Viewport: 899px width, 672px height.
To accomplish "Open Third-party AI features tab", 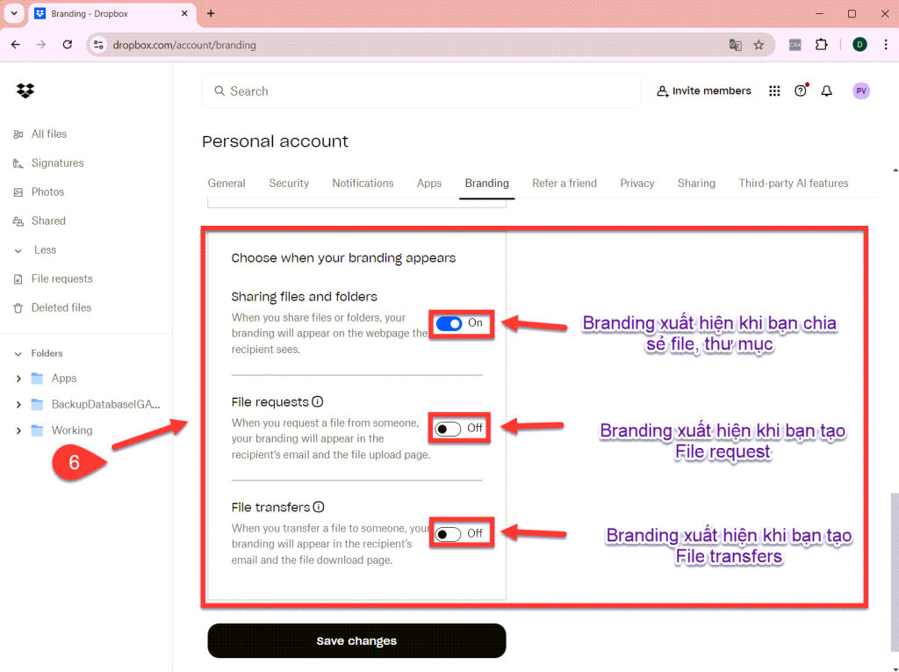I will coord(793,183).
